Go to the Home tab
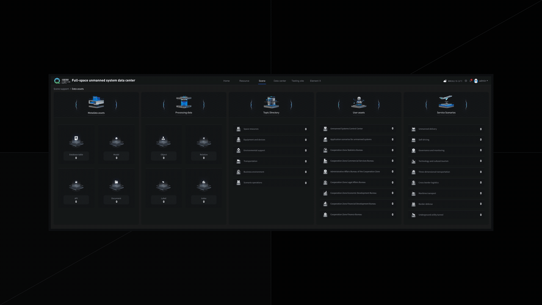Image resolution: width=542 pixels, height=305 pixels. click(227, 81)
